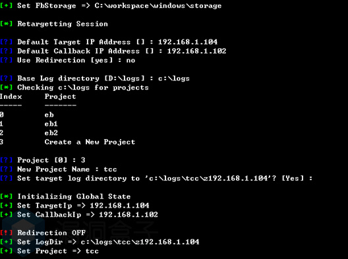The height and width of the screenshot is (259, 348).
Task: Click the Project column header
Action: click(60, 97)
